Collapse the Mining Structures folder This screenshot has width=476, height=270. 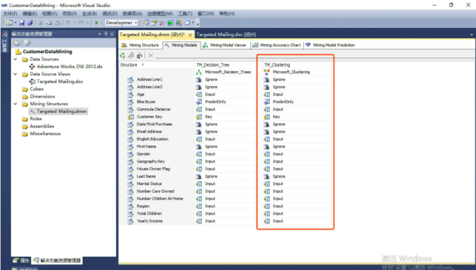(15, 104)
